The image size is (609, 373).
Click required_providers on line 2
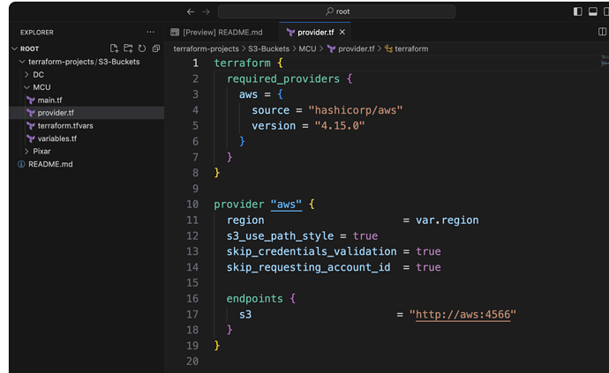[x=283, y=79]
